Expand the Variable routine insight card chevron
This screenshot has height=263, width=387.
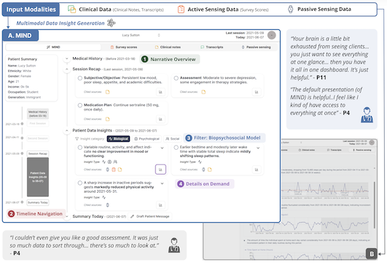click(162, 148)
